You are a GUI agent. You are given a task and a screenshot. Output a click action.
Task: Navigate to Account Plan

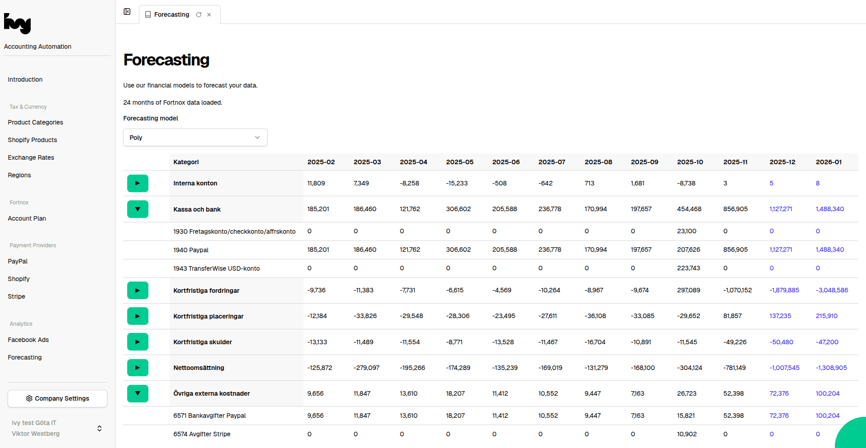click(27, 218)
